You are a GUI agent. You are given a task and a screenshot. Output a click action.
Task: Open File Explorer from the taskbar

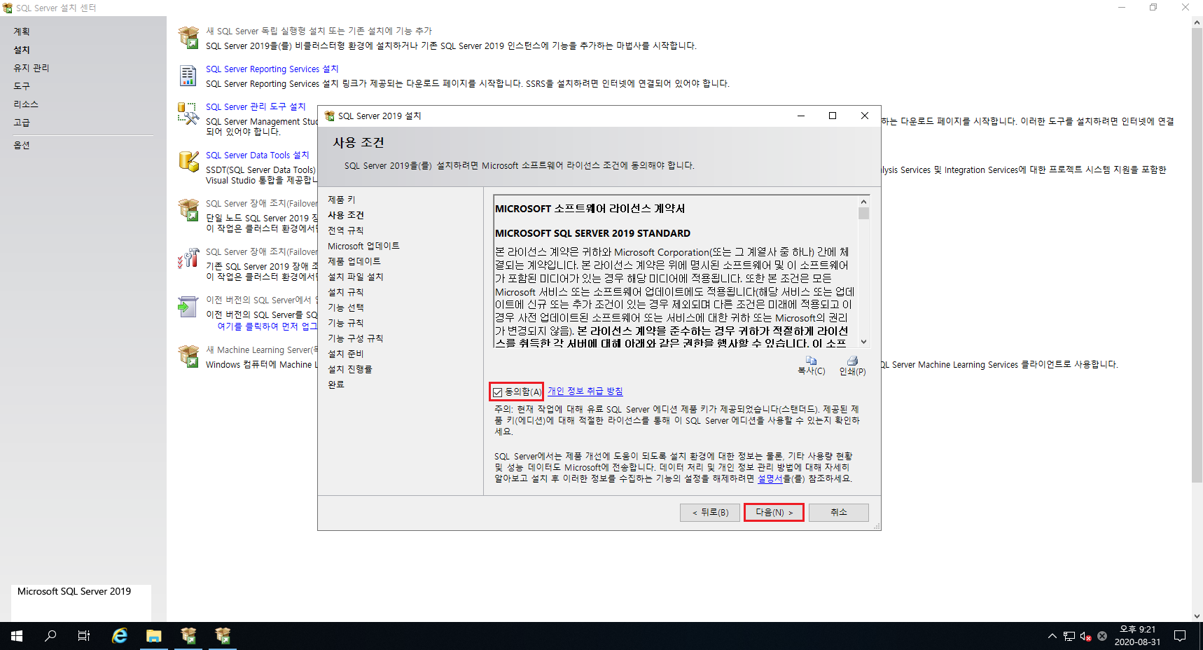coord(154,636)
